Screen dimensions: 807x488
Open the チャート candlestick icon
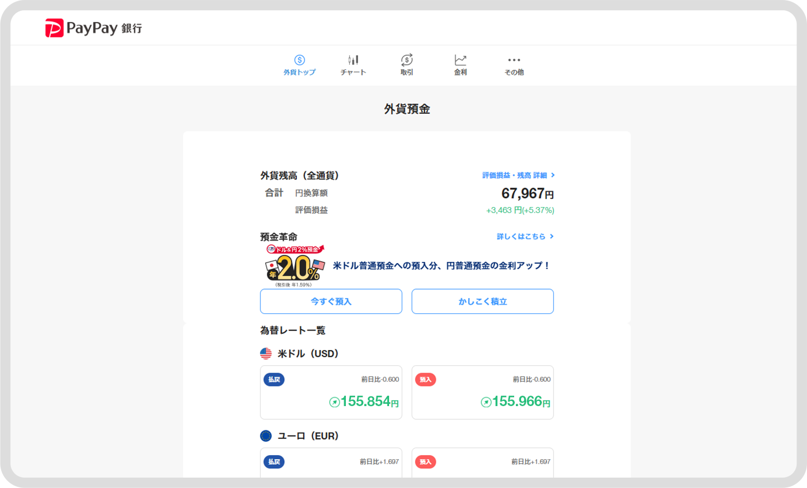tap(353, 60)
